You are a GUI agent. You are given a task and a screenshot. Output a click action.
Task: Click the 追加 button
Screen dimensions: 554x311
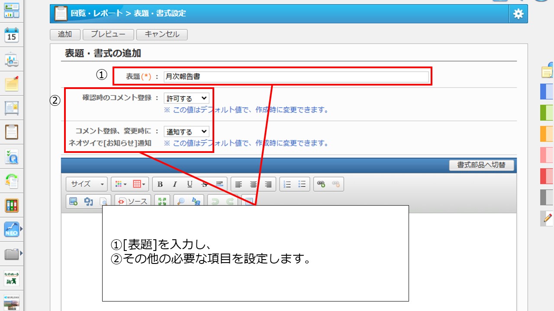(x=65, y=35)
